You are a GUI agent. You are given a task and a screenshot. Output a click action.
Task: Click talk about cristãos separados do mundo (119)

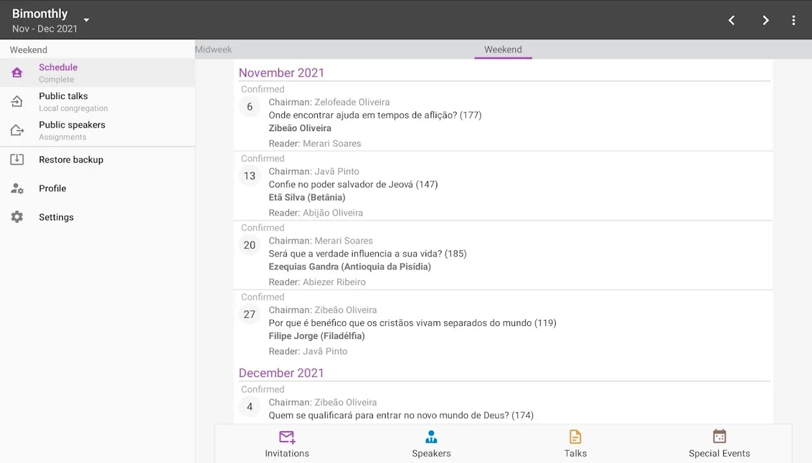coord(412,323)
